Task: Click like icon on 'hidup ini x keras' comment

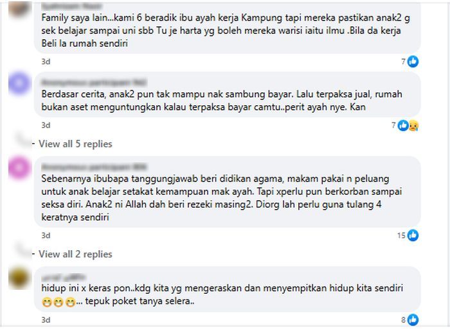Action: pyautogui.click(x=413, y=320)
